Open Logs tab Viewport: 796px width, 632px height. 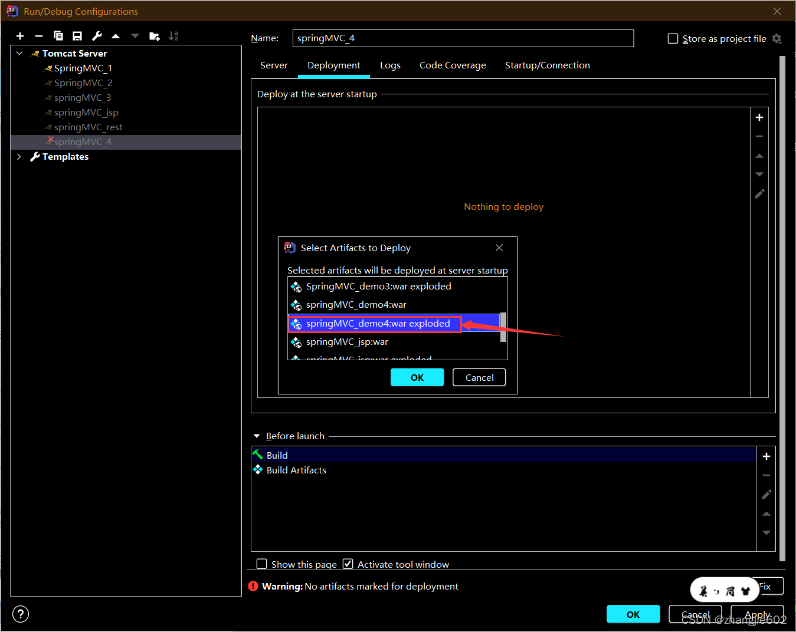click(x=390, y=65)
